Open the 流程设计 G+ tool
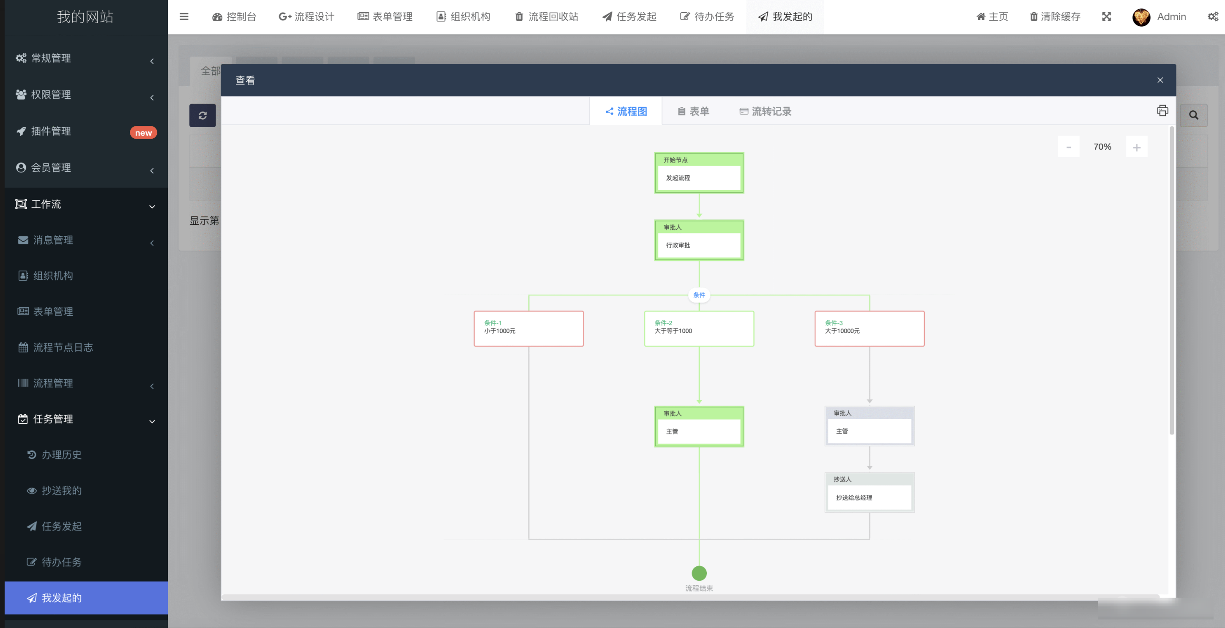The image size is (1225, 628). tap(306, 16)
